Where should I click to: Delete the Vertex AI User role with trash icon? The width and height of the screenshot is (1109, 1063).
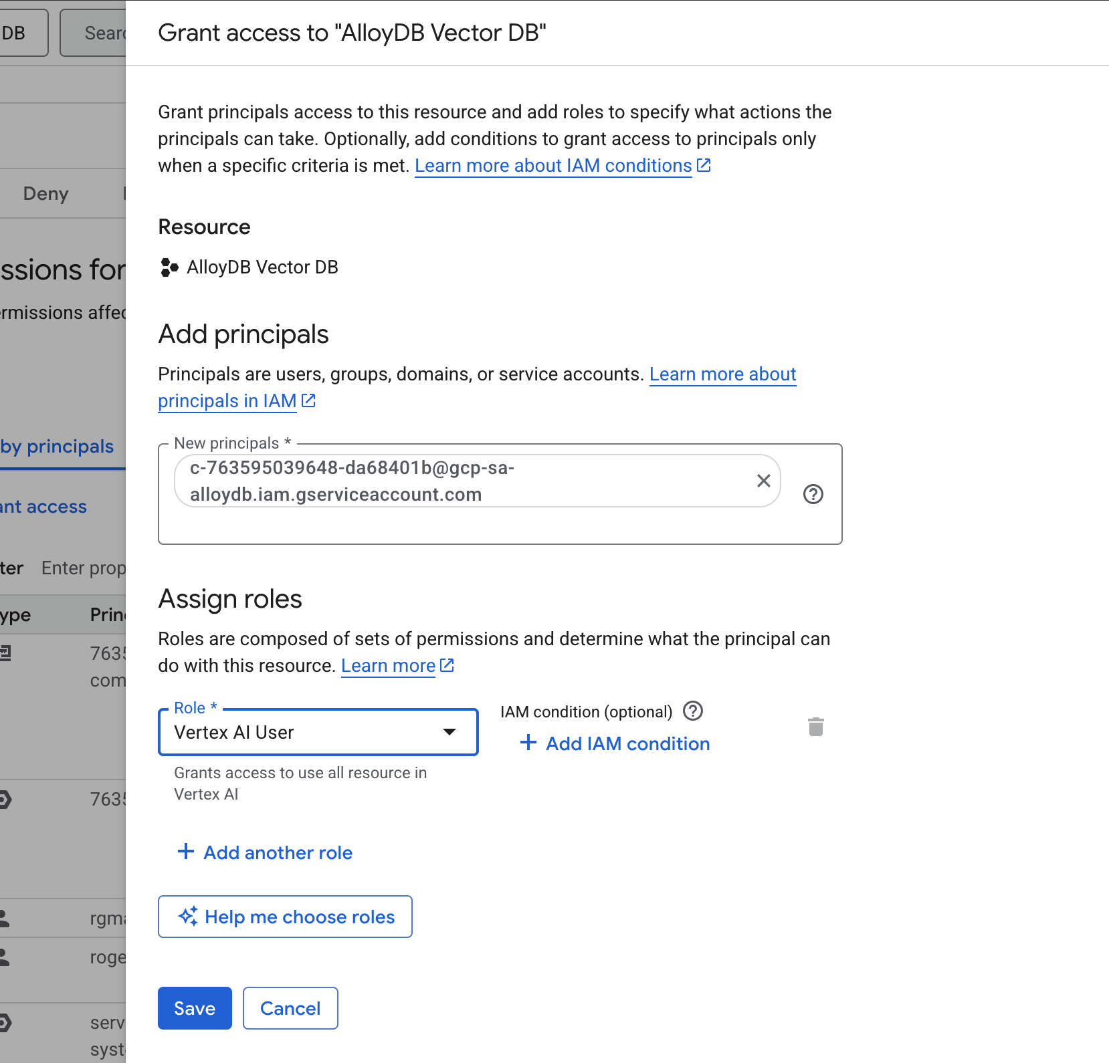tap(816, 727)
